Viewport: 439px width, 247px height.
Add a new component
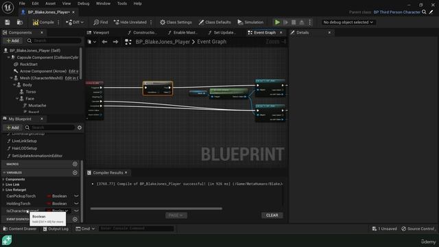12,40
